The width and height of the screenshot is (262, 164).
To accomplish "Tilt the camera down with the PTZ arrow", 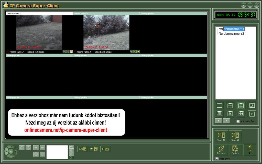I will (11, 156).
